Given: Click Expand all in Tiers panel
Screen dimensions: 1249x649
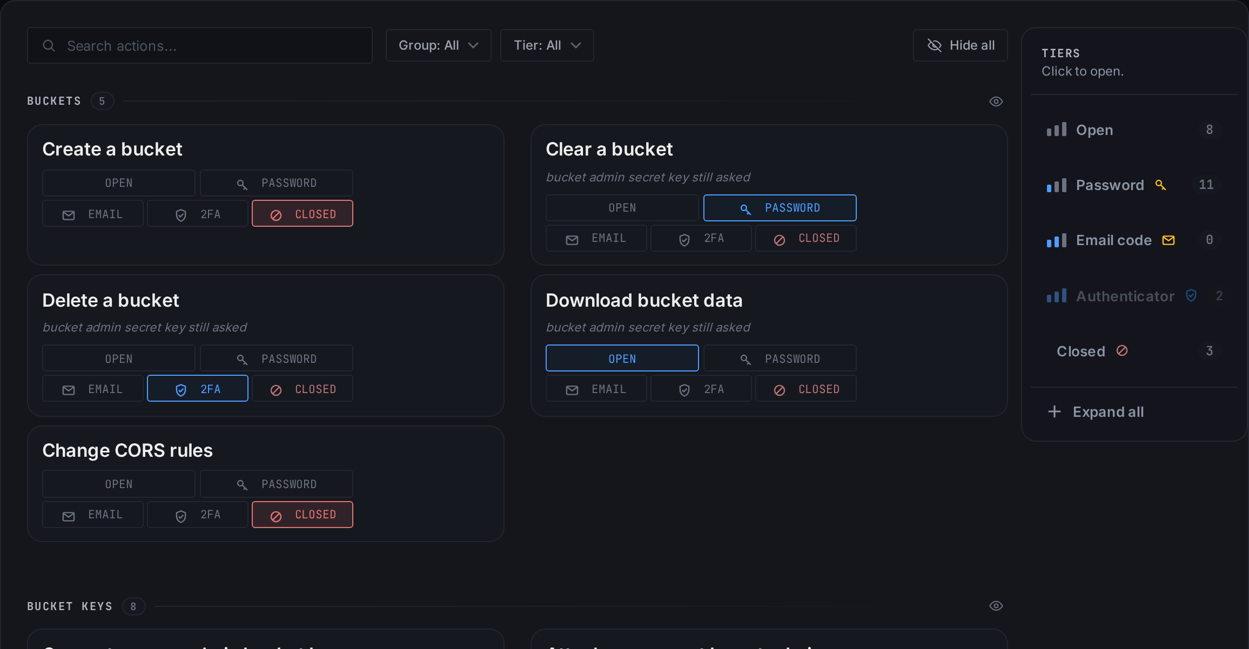Looking at the screenshot, I should pyautogui.click(x=1134, y=412).
